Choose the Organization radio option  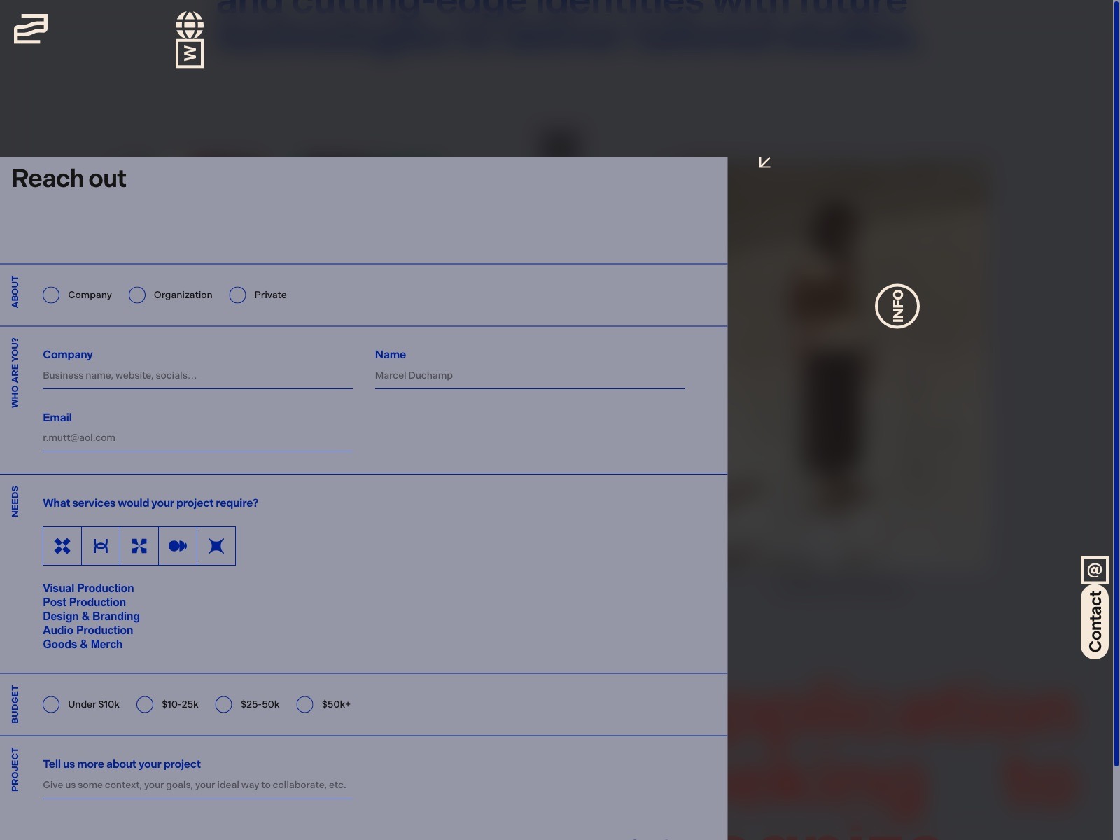pos(137,295)
